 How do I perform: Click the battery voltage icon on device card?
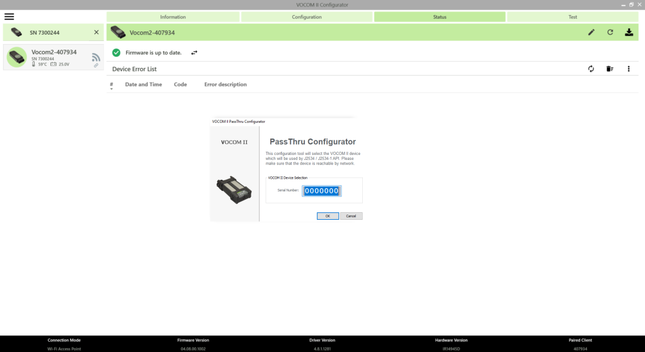click(54, 64)
